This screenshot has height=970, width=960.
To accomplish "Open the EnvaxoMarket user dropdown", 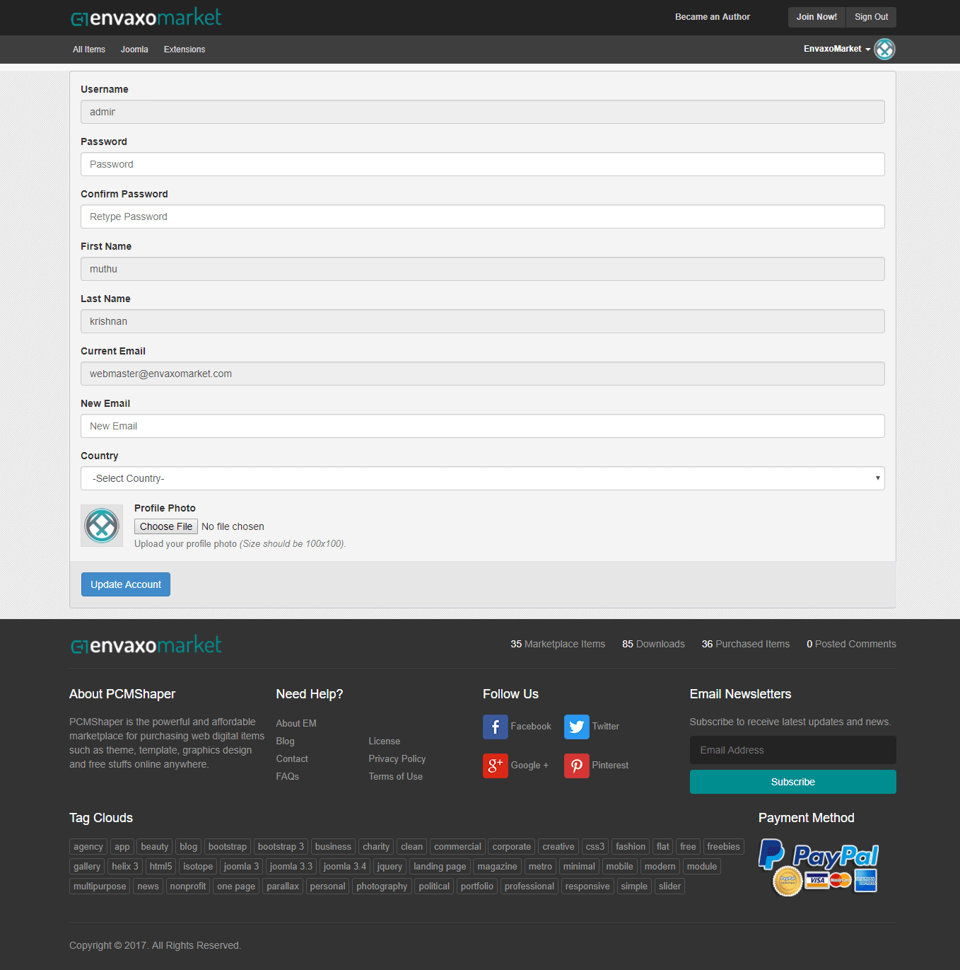I will [x=837, y=49].
